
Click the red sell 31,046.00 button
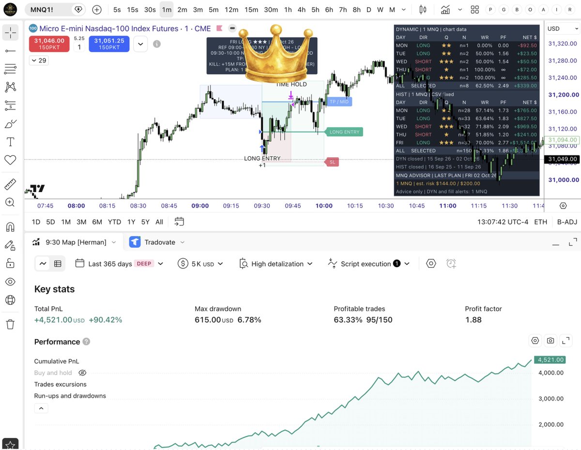coord(49,44)
